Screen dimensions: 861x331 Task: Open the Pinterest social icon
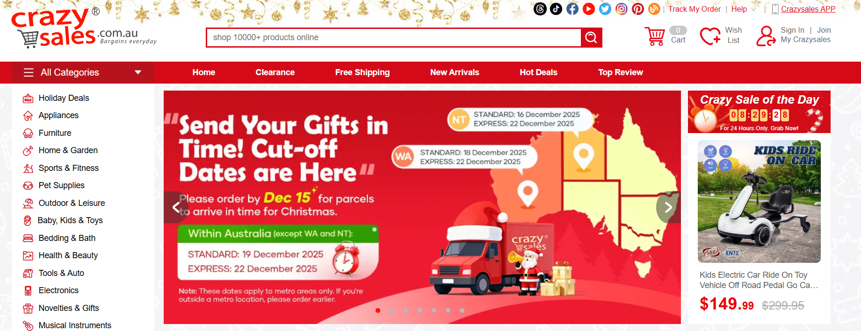click(x=638, y=9)
